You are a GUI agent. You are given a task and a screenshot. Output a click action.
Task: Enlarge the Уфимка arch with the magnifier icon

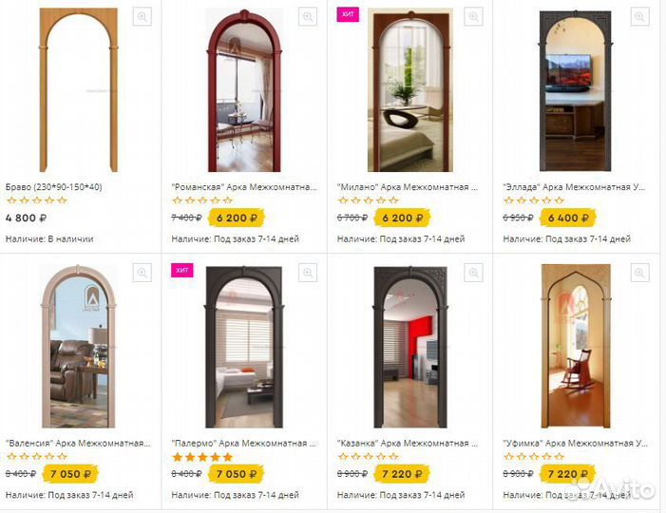coord(639,273)
